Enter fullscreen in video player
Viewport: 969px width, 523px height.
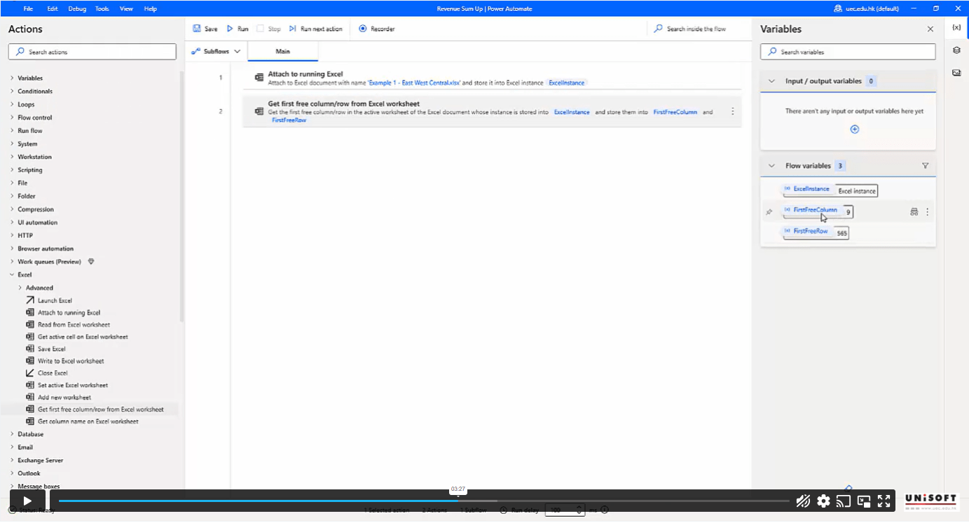click(x=884, y=501)
